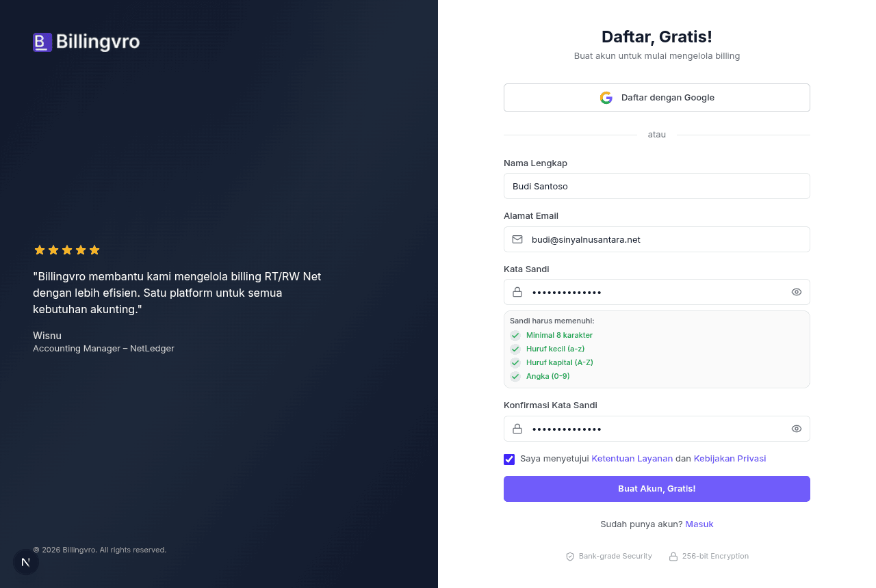This screenshot has height=588, width=876.
Task: Click the padlock icon beside 256-bit Encryption
Action: pyautogui.click(x=673, y=557)
